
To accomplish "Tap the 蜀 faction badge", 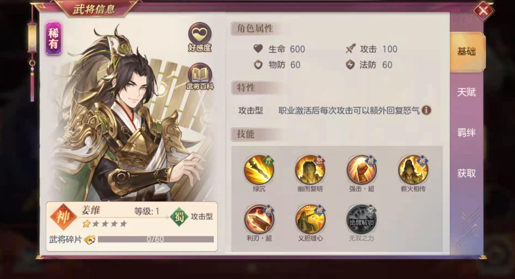I will tap(179, 217).
